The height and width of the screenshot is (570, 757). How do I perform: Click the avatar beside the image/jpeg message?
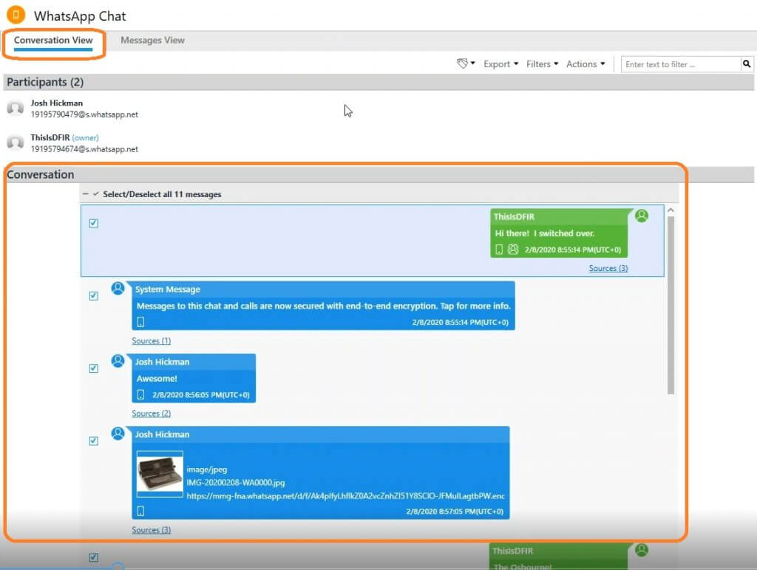point(118,433)
